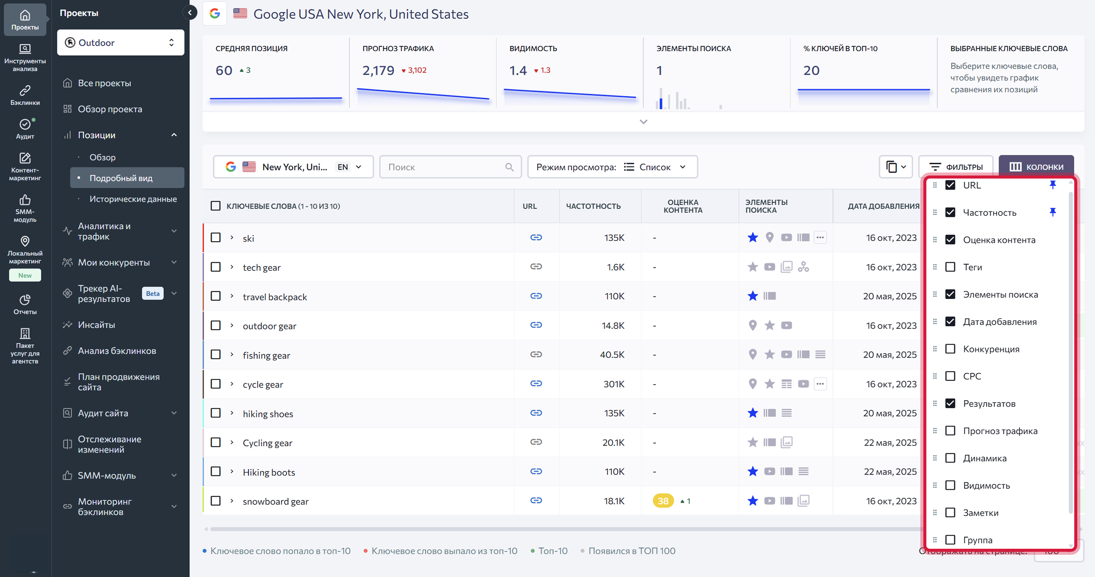Expand the summary panel chevron below charts
Screen dimensions: 1095x577
click(643, 122)
